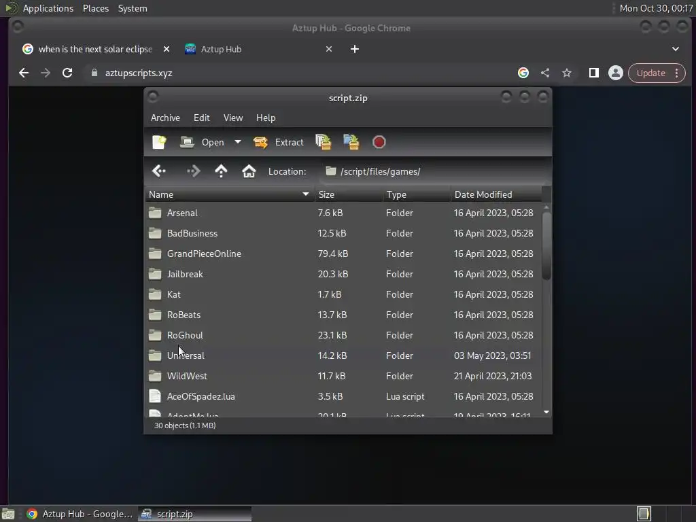Image resolution: width=696 pixels, height=522 pixels.
Task: Go up one folder level
Action: point(221,171)
